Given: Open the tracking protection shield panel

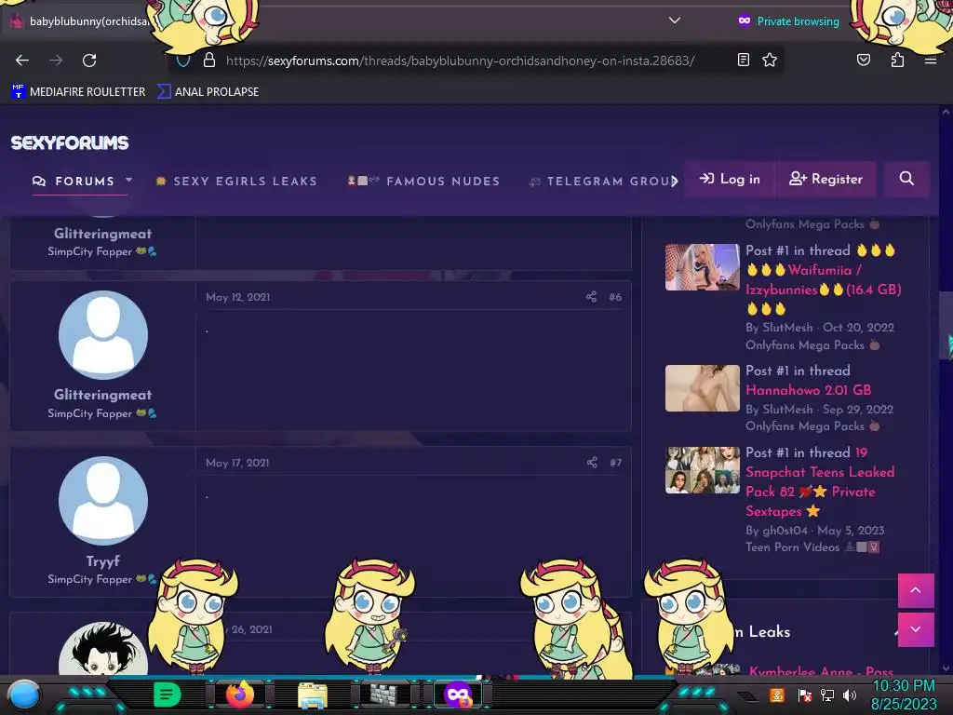Looking at the screenshot, I should [183, 61].
